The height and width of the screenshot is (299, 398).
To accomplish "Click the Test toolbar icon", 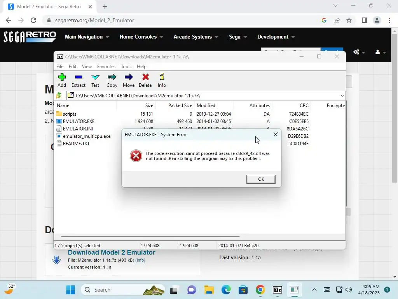I will click(x=95, y=80).
